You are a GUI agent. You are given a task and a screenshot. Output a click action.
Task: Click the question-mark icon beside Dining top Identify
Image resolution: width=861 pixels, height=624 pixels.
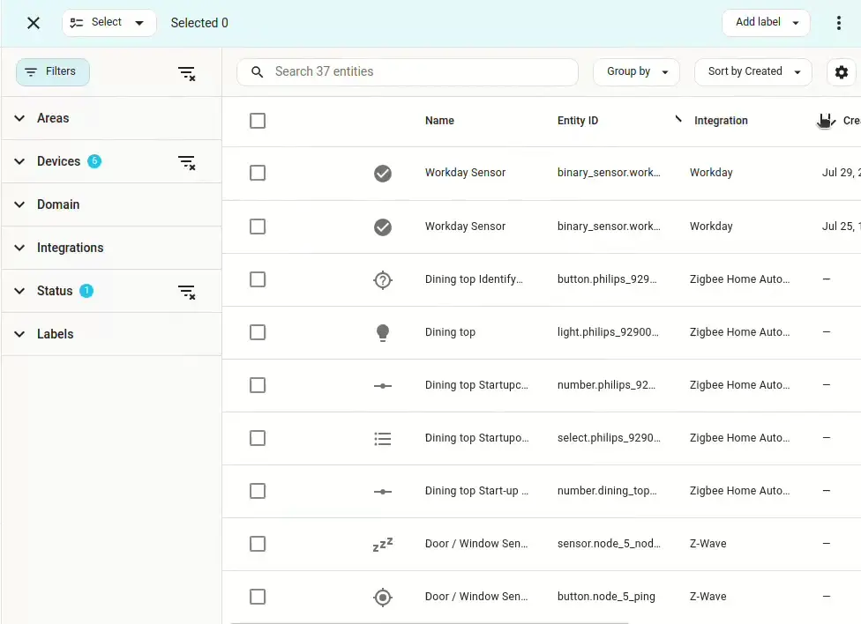383,279
